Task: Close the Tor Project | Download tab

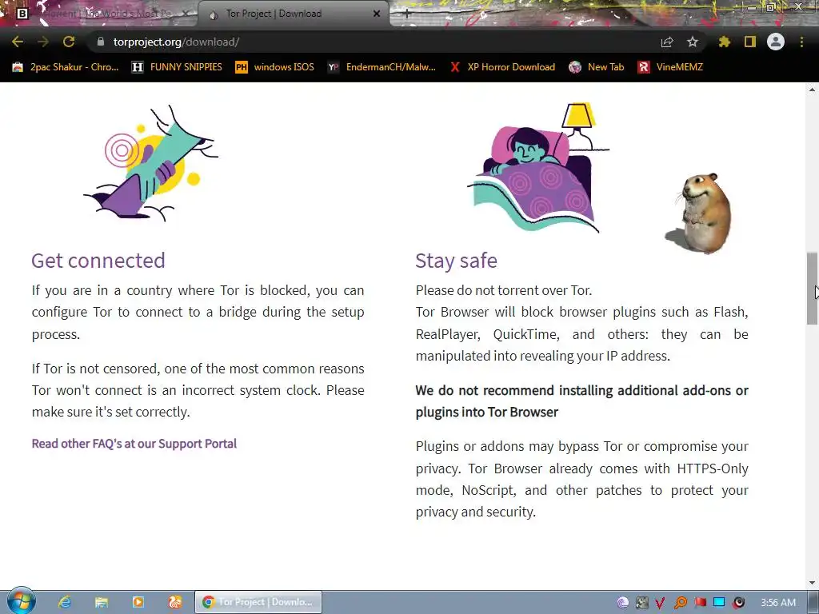Action: click(x=377, y=14)
